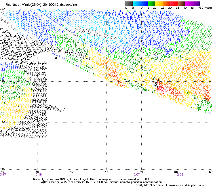Click the bottom axis longitude label '35'
213x187 pixels.
pos(37,172)
